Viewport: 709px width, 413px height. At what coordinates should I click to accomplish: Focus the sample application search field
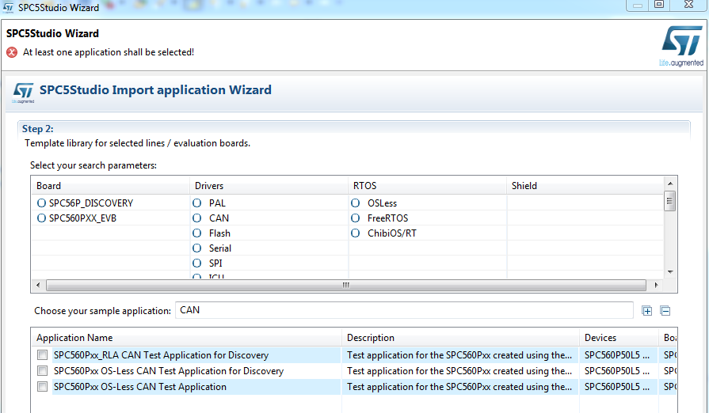(404, 310)
